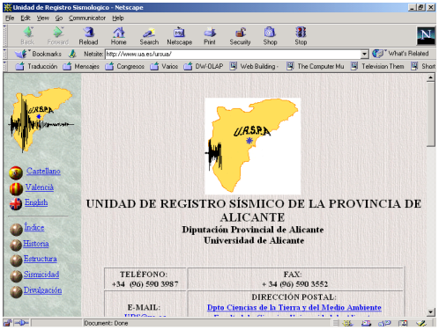Open Dpto Ciencias de la Tierra link
This screenshot has height=330, width=439.
point(294,307)
